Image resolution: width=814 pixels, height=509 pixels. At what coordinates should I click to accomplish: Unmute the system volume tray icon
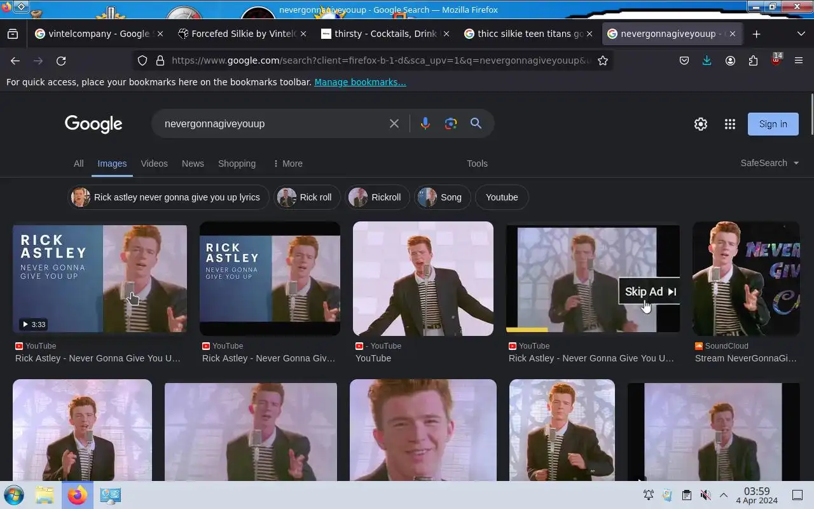tap(705, 495)
